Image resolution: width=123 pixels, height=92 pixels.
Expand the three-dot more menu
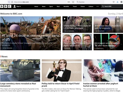point(98,6)
